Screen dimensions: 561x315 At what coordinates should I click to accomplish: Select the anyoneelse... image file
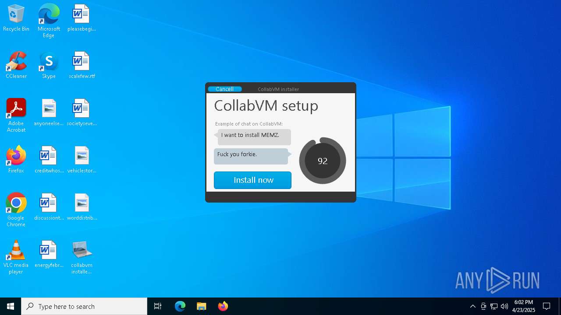49,113
